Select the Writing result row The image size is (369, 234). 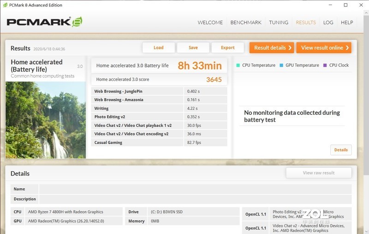[x=159, y=108]
